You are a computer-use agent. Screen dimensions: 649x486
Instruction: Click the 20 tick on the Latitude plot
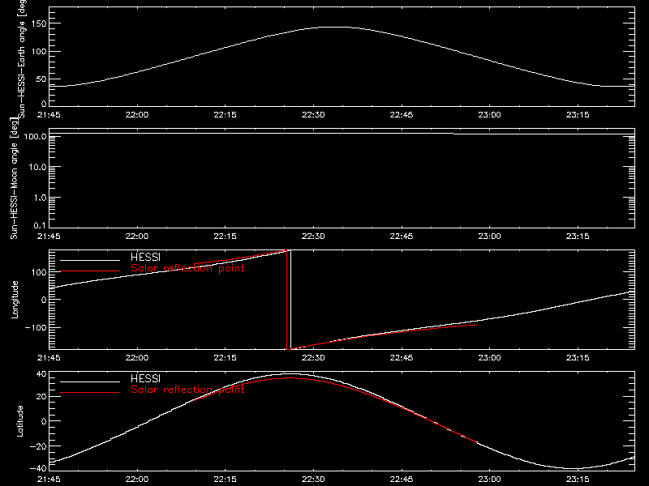[41, 397]
